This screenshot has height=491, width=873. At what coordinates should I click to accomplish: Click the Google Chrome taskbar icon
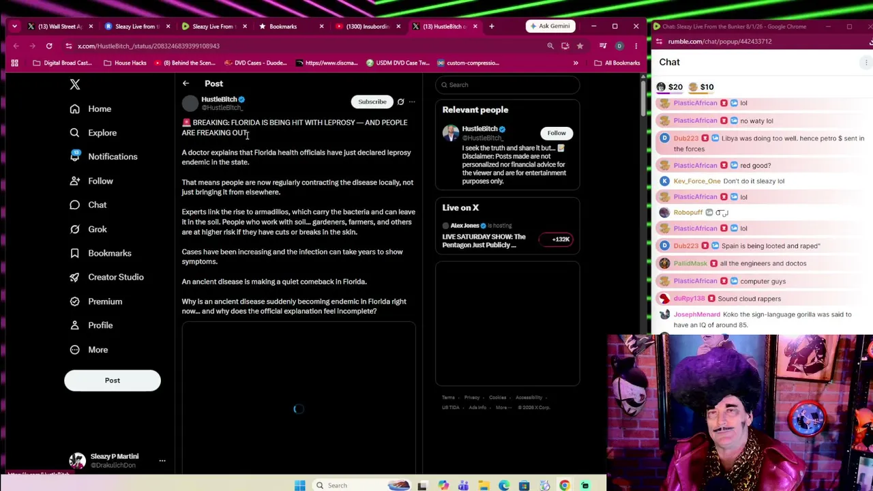point(565,486)
